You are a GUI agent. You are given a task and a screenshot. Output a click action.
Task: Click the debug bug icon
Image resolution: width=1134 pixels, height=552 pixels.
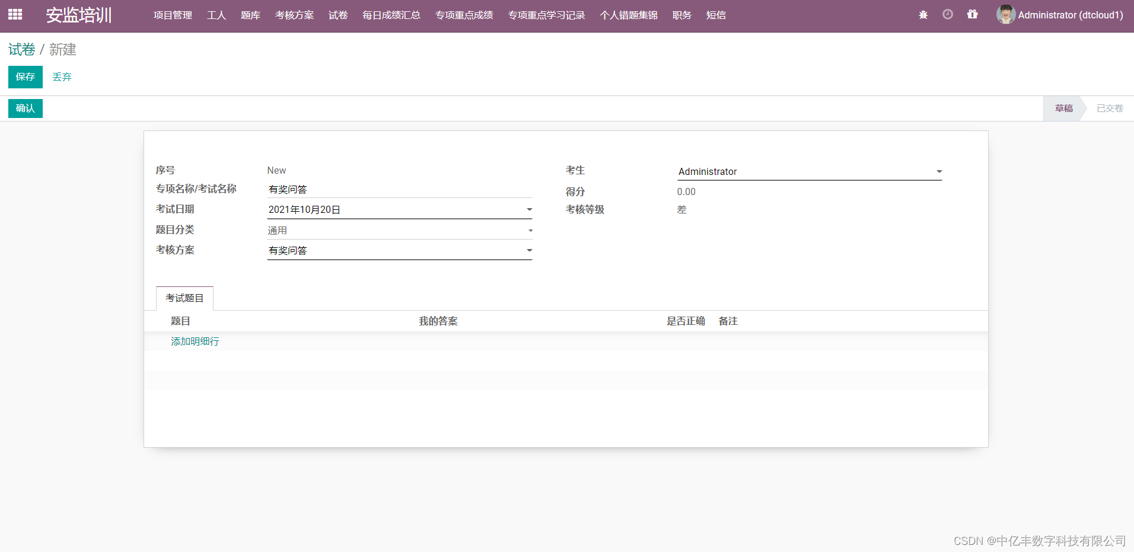coord(923,15)
